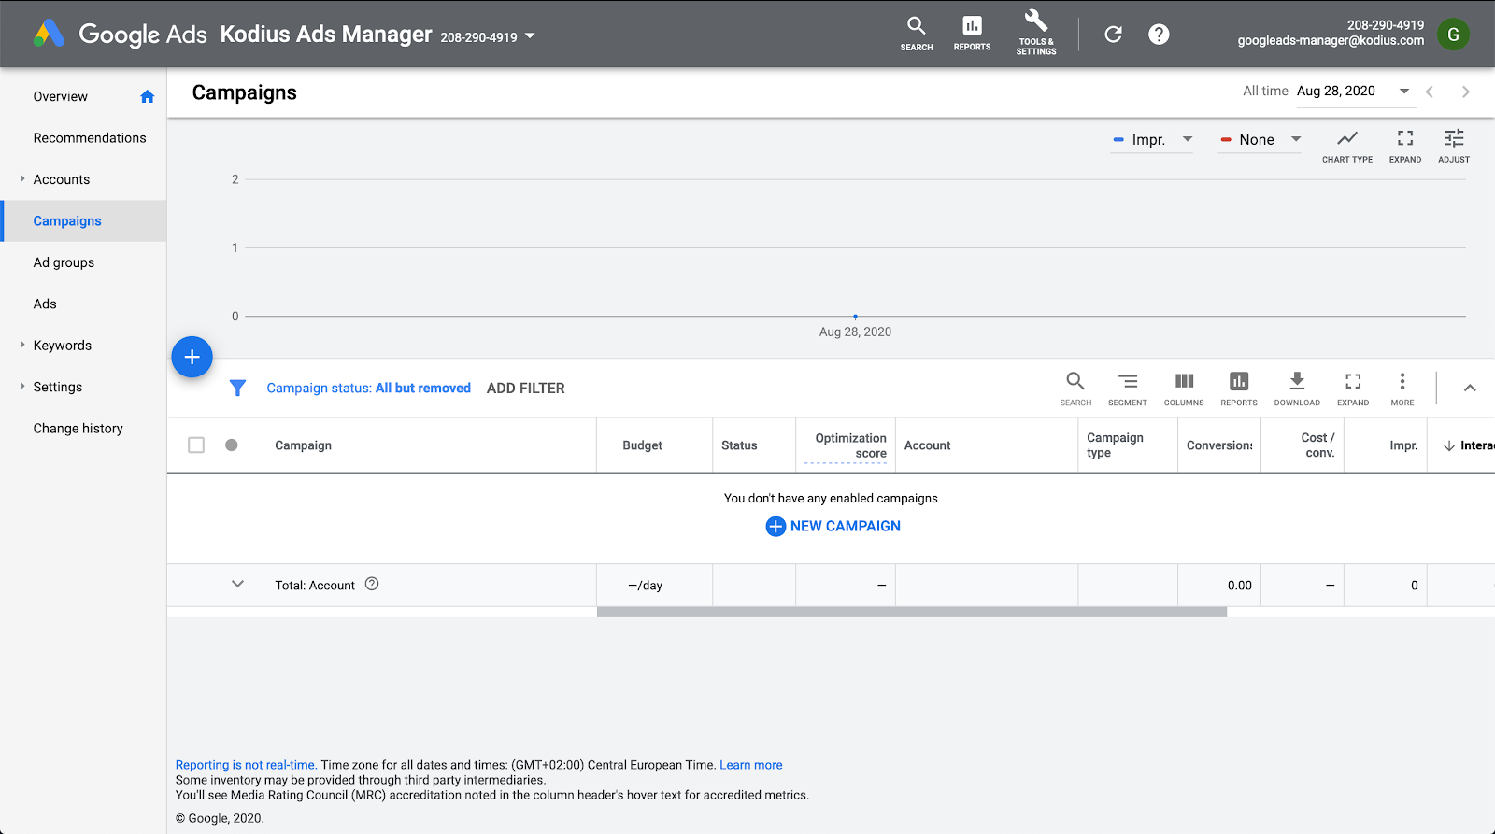The width and height of the screenshot is (1495, 834).
Task: Click ADD FILTER
Action: click(526, 388)
